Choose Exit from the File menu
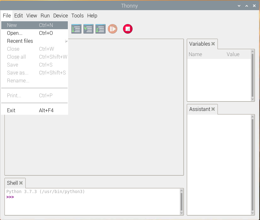Screen dimensions: 260x220 pyautogui.click(x=35, y=110)
